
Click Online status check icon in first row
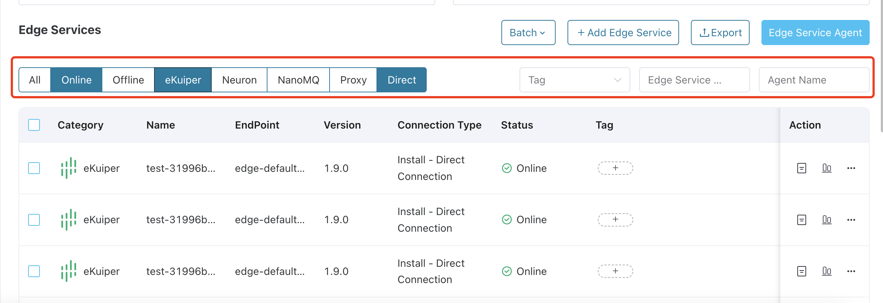507,168
